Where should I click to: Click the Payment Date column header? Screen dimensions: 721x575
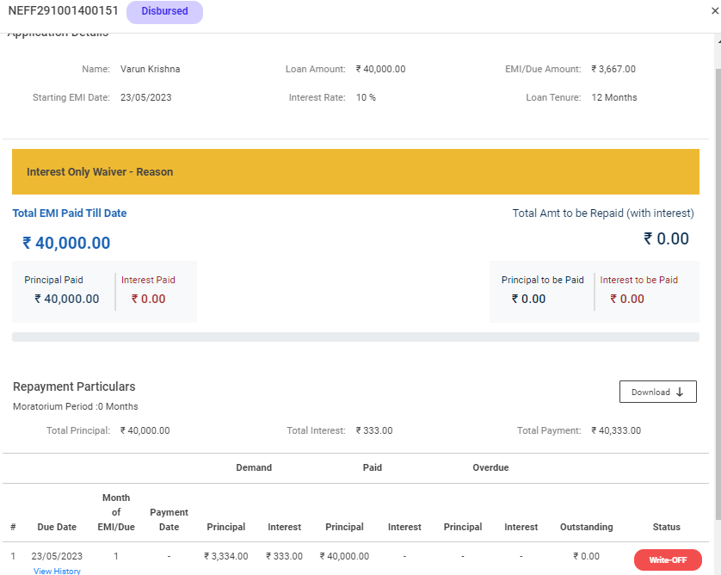[169, 519]
